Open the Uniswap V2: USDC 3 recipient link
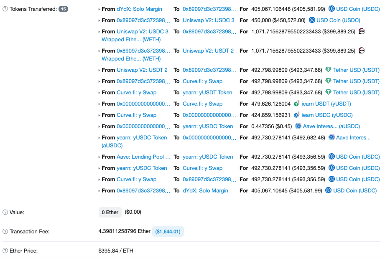This screenshot has height=258, width=385. pyautogui.click(x=209, y=20)
